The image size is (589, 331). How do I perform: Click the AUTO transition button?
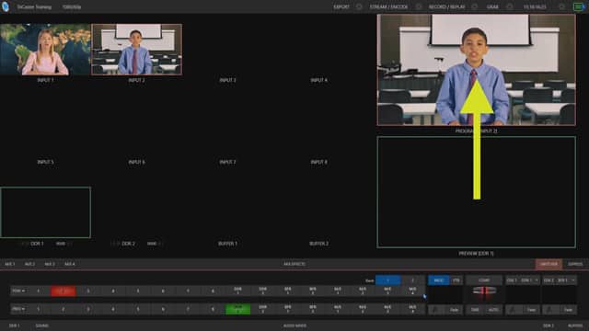pyautogui.click(x=493, y=310)
